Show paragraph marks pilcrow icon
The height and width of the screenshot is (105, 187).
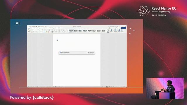tap(66, 30)
